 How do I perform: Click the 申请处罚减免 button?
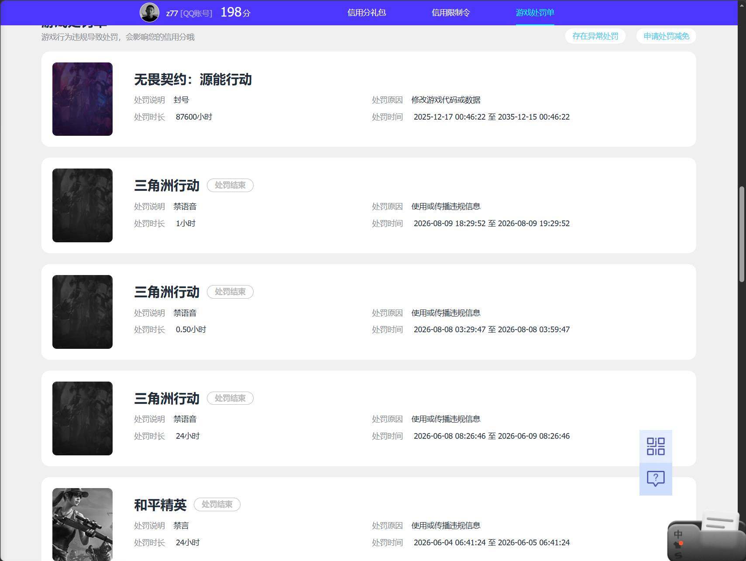pos(666,36)
